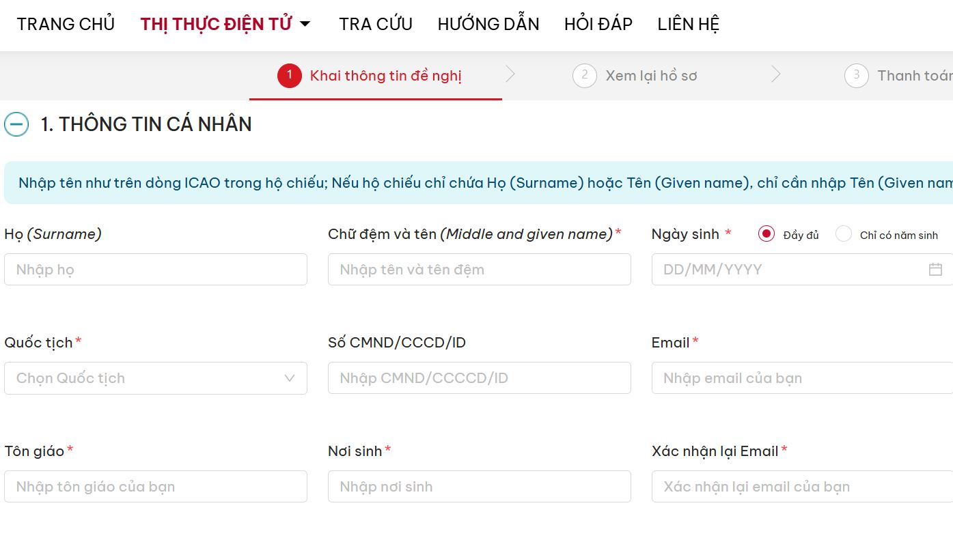Open the Chọn Quốc tịch dropdown
Screen dimensions: 953x540
(x=156, y=378)
